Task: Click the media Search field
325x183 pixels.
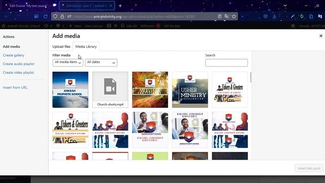Action: pyautogui.click(x=226, y=63)
